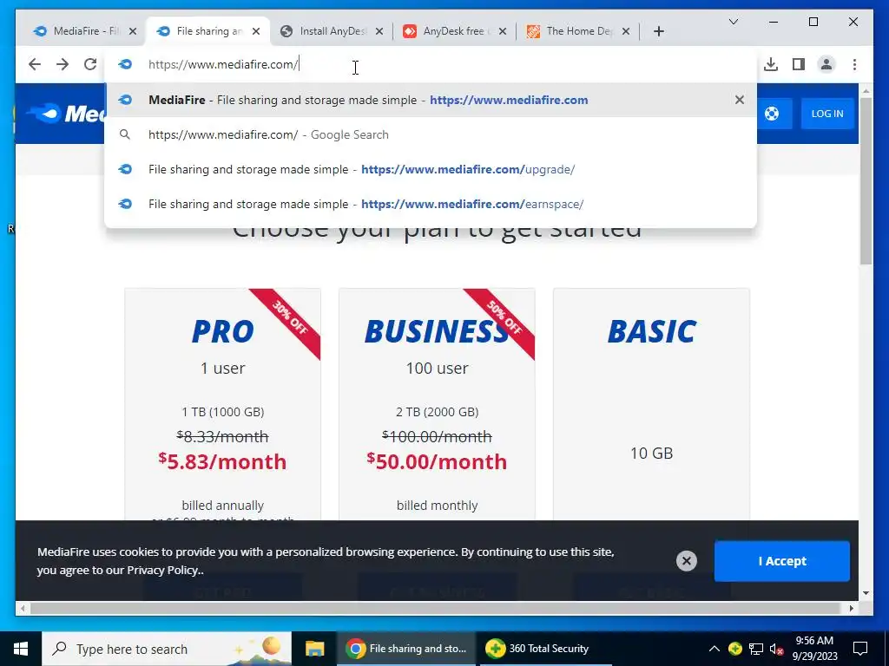Go back with the browser back arrow
This screenshot has width=889, height=666.
[35, 64]
